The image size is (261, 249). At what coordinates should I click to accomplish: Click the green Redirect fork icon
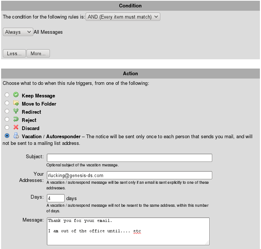click(x=16, y=111)
